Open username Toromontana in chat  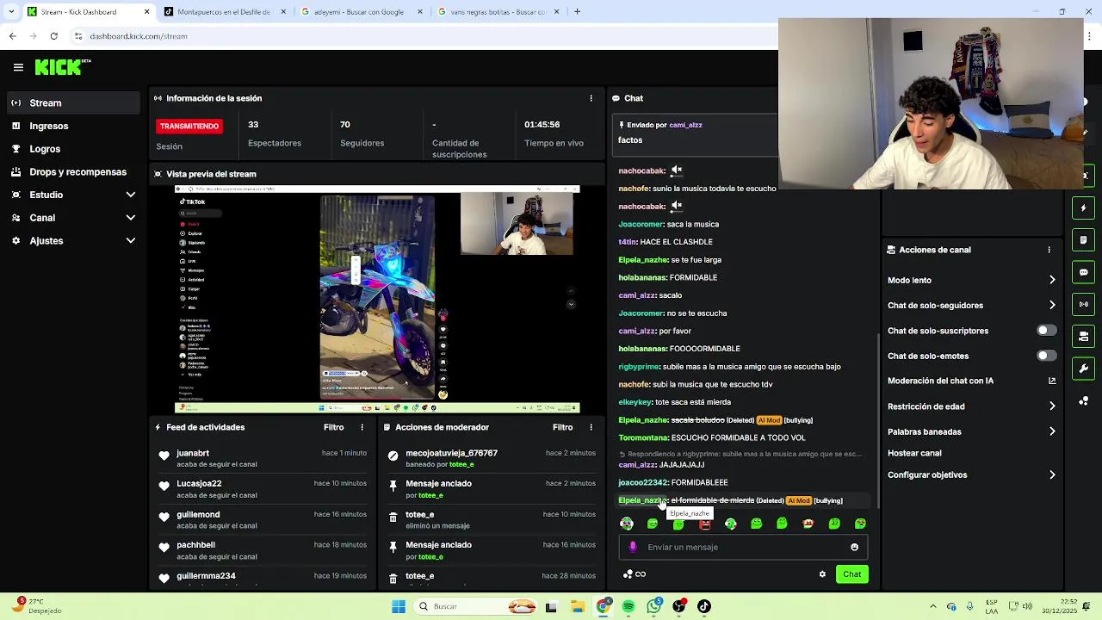click(x=643, y=438)
